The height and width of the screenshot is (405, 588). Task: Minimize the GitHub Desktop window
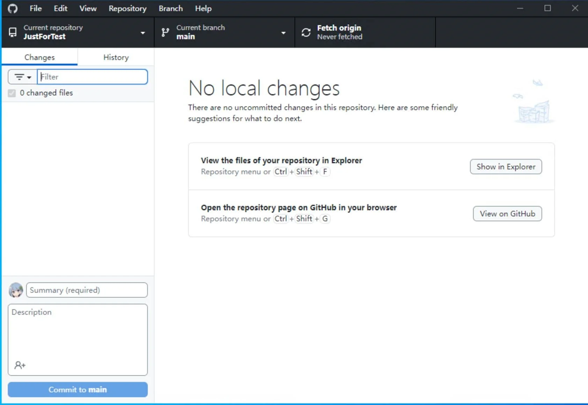pyautogui.click(x=520, y=8)
